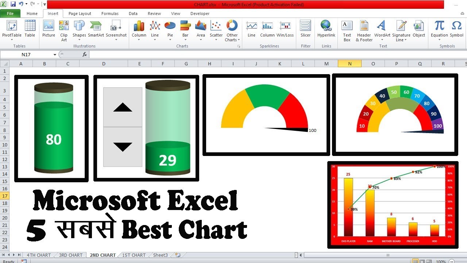Insert Line sparkline
The image size is (467, 263).
251,29
